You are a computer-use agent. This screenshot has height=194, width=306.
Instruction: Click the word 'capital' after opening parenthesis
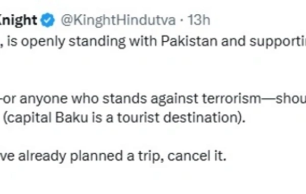[29, 118]
